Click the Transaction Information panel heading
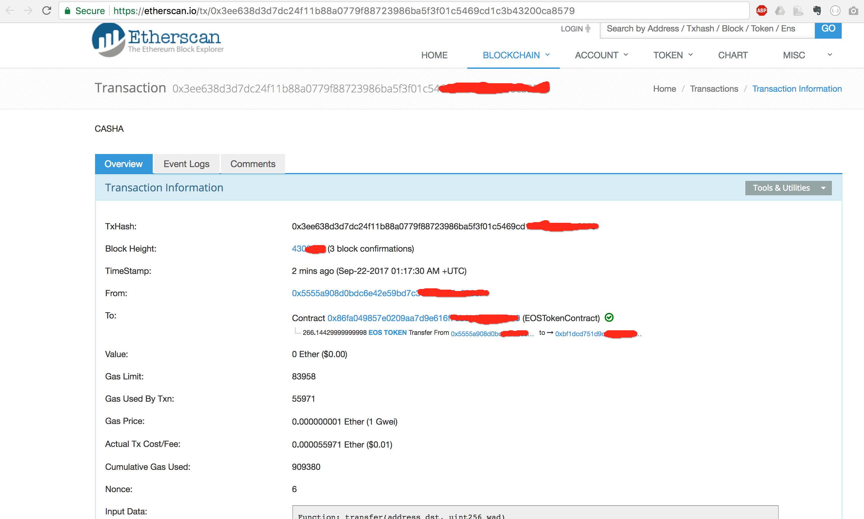864x519 pixels. tap(164, 187)
